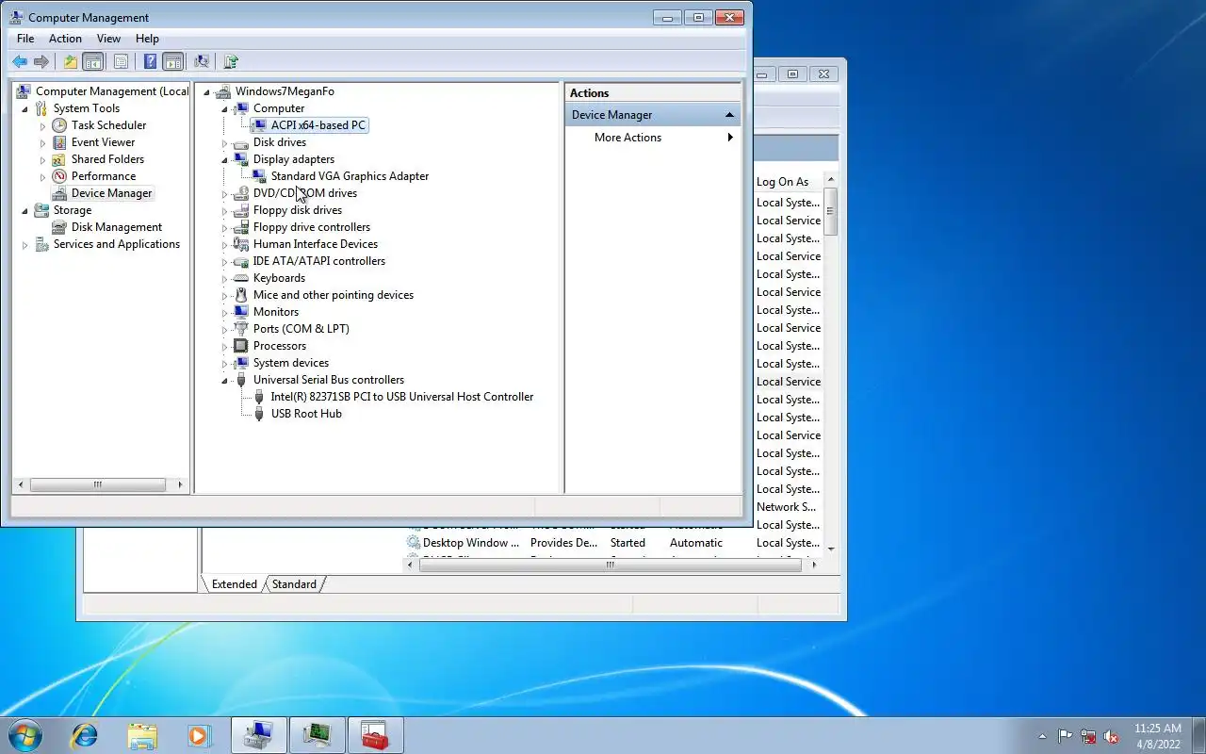This screenshot has height=754, width=1206.
Task: Select the Windows7MeganFo root device node
Action: point(285,91)
